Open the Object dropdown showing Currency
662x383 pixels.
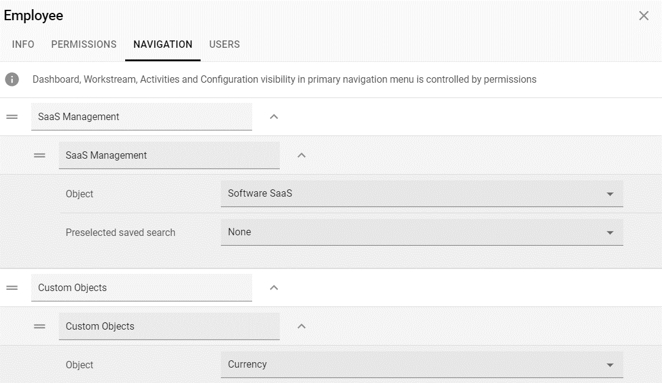[421, 365]
